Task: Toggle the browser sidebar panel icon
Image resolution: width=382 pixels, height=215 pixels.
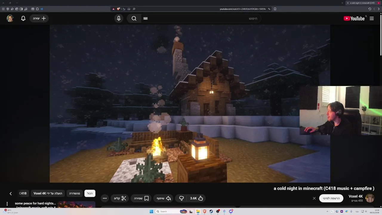Action: pyautogui.click(x=21, y=9)
